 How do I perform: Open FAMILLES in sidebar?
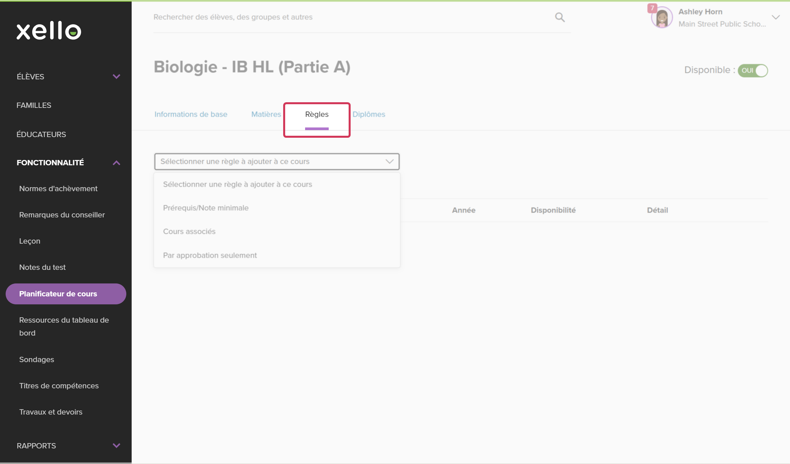tap(34, 105)
